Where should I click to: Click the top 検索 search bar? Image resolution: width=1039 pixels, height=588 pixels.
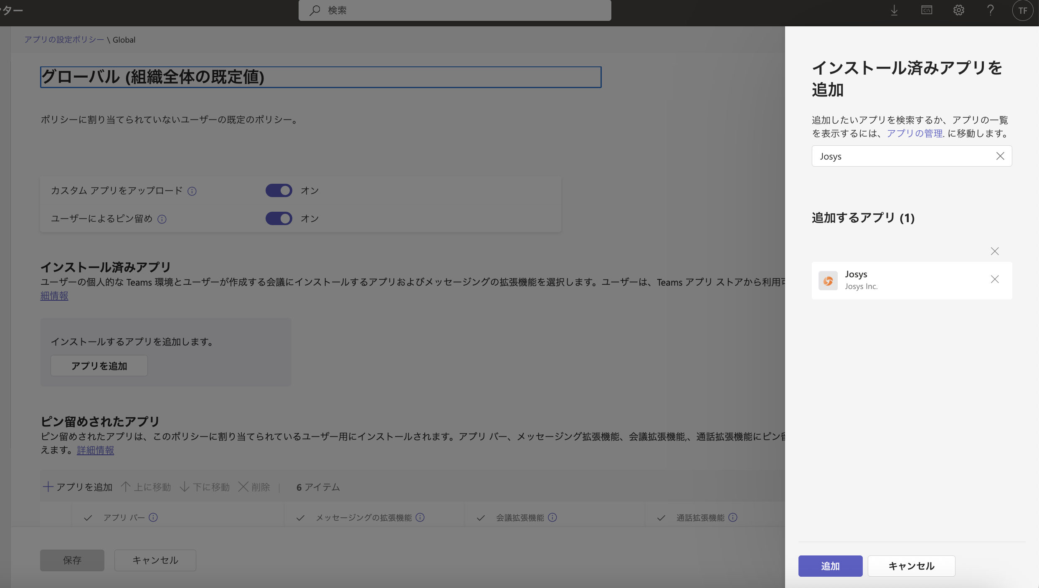[x=454, y=10]
